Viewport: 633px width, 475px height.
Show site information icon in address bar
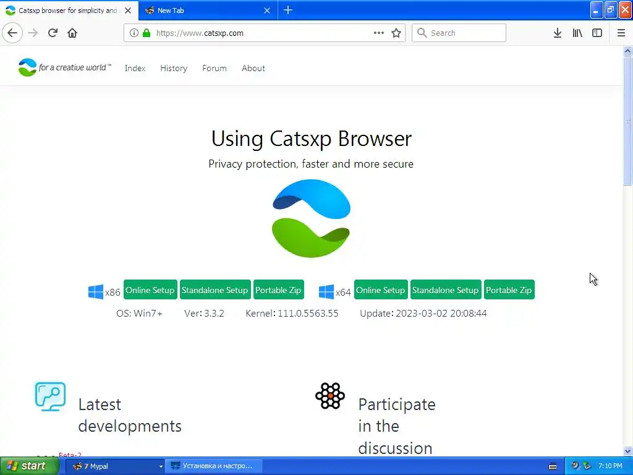pyautogui.click(x=134, y=33)
